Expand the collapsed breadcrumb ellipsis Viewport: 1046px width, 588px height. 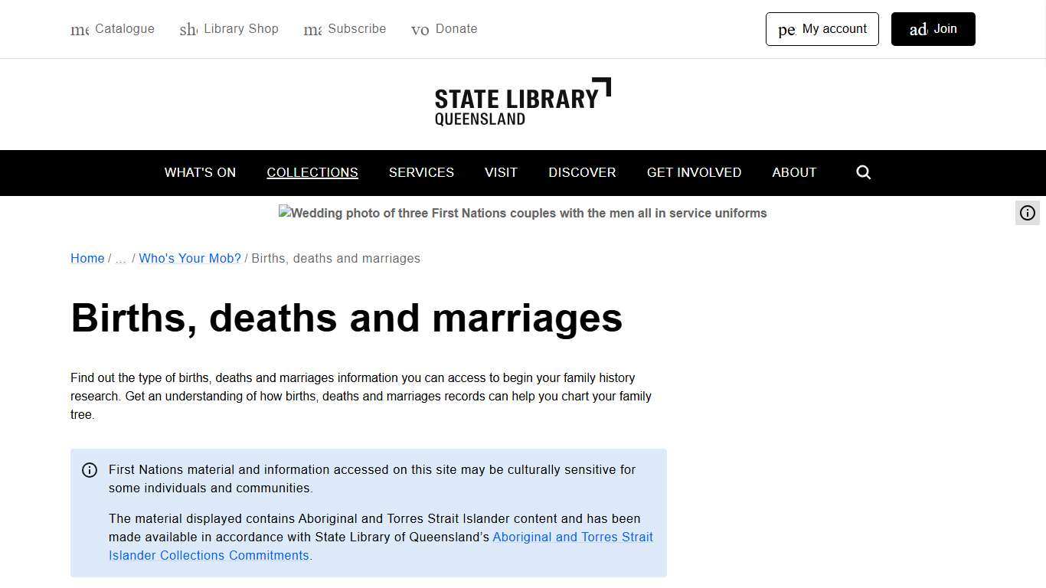point(120,258)
